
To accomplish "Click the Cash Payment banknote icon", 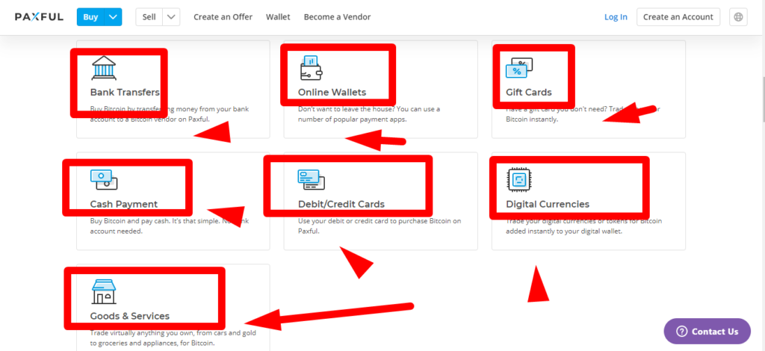I will [x=103, y=179].
